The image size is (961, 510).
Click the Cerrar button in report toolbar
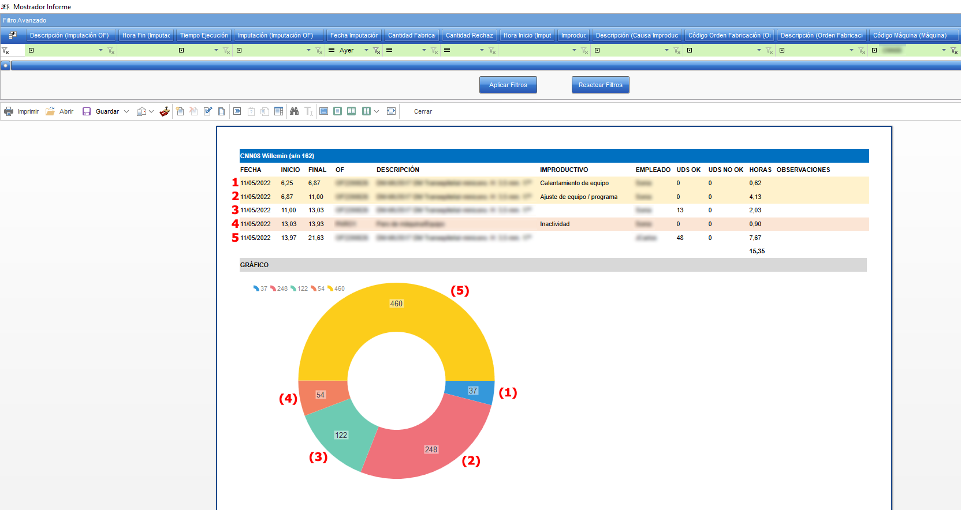(x=423, y=111)
